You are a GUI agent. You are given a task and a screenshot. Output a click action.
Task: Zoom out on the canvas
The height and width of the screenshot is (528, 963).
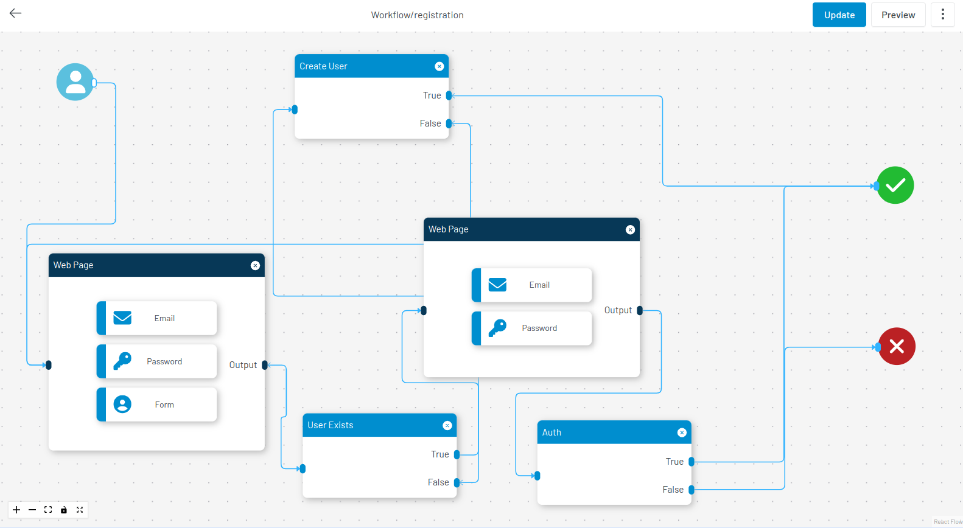[x=32, y=510]
